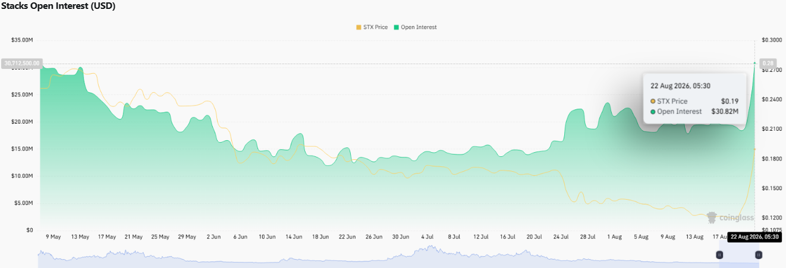Viewport: 786px width, 268px height.
Task: Grab the left range slider handle
Action: pyautogui.click(x=719, y=254)
